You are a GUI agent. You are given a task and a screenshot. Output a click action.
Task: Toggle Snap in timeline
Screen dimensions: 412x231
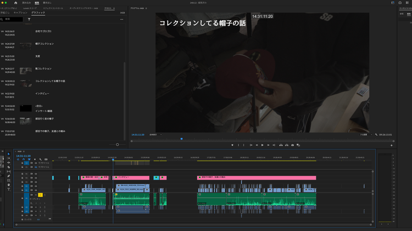click(x=24, y=159)
